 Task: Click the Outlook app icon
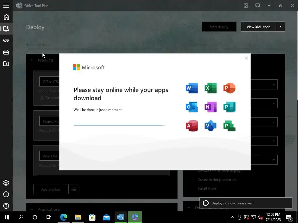(x=191, y=107)
